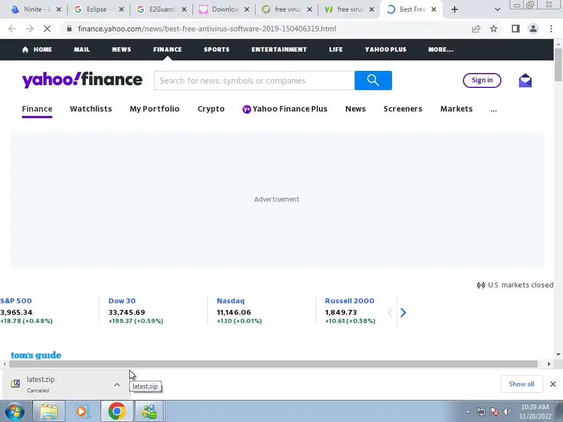Open Action Center flag icon
This screenshot has width=563, height=422.
[x=494, y=412]
